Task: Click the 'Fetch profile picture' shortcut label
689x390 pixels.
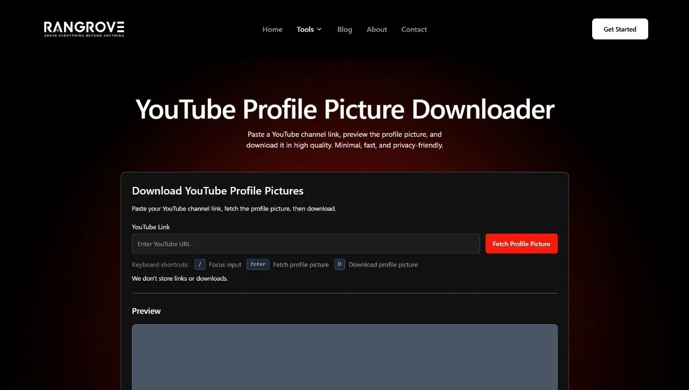Action: coord(301,264)
